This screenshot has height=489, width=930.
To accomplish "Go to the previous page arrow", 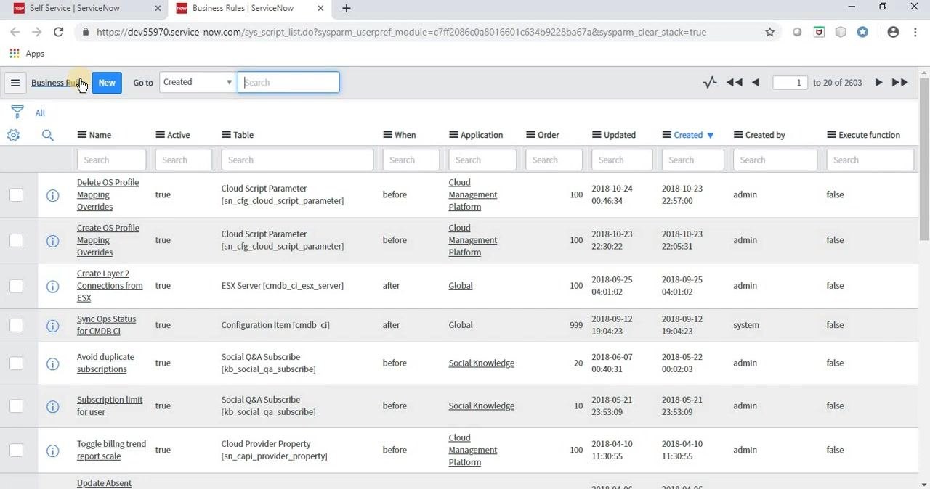I will (756, 83).
